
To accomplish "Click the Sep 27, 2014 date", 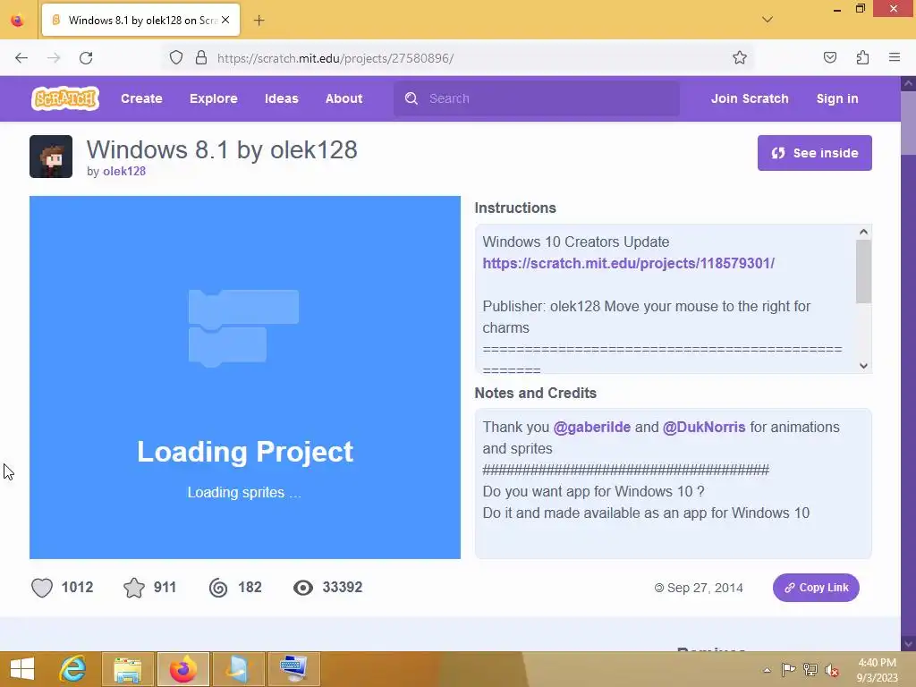I will click(x=705, y=588).
